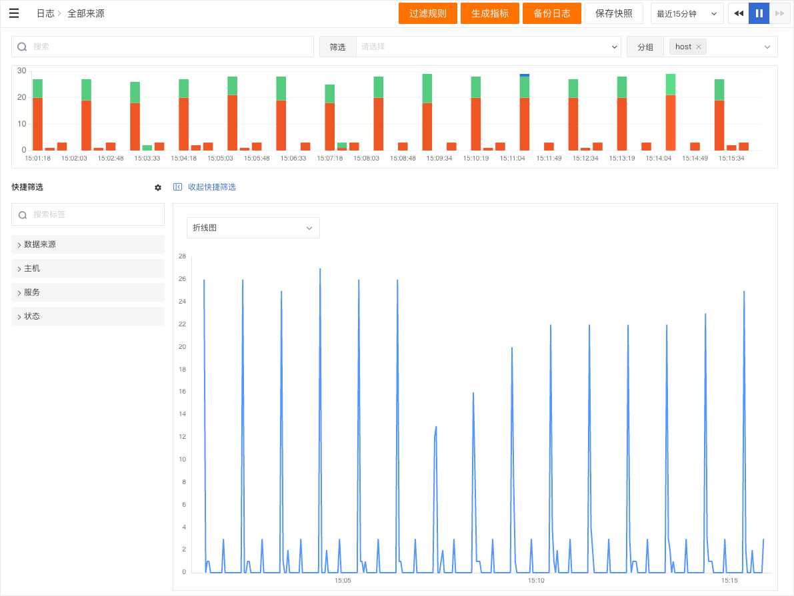Remove the host grouping tag
Viewport: 794px width, 596px height.
click(699, 47)
